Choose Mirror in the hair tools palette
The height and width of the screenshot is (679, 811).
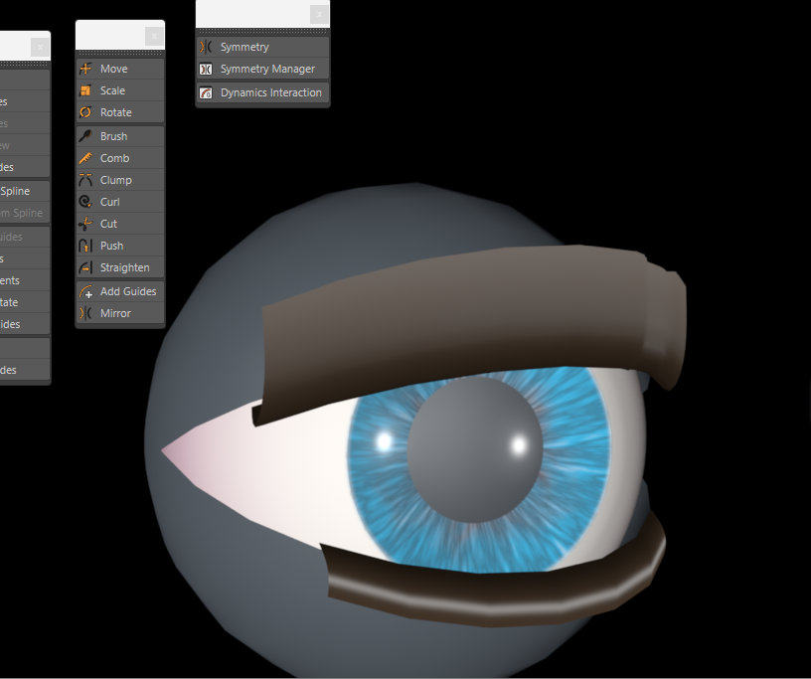pyautogui.click(x=115, y=313)
